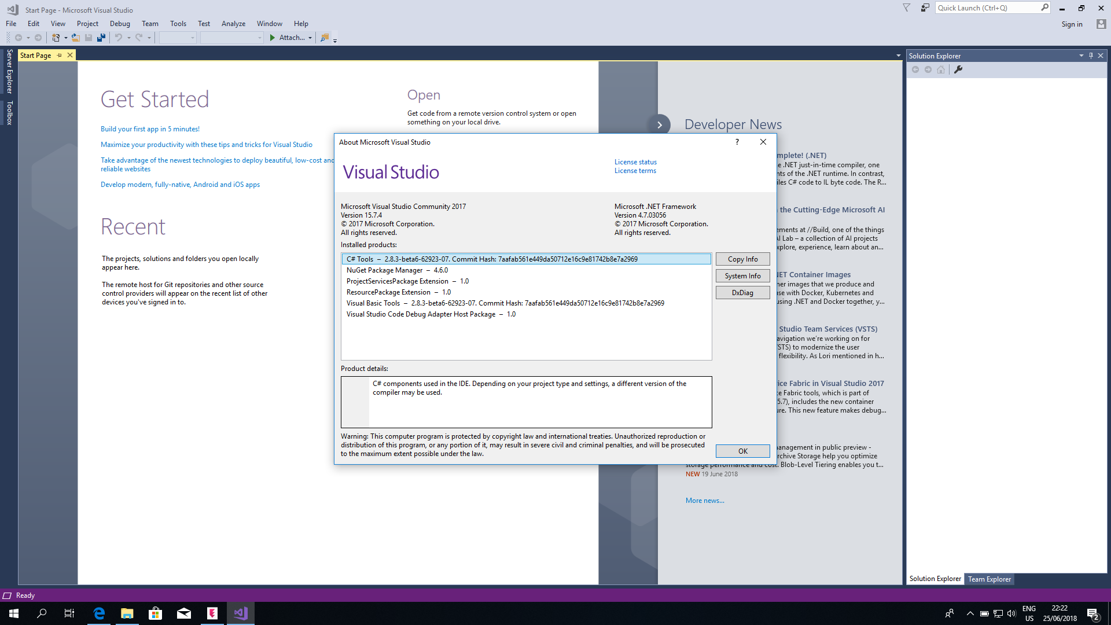Open the Attach button dropdown arrow
The image size is (1111, 625).
click(x=310, y=37)
